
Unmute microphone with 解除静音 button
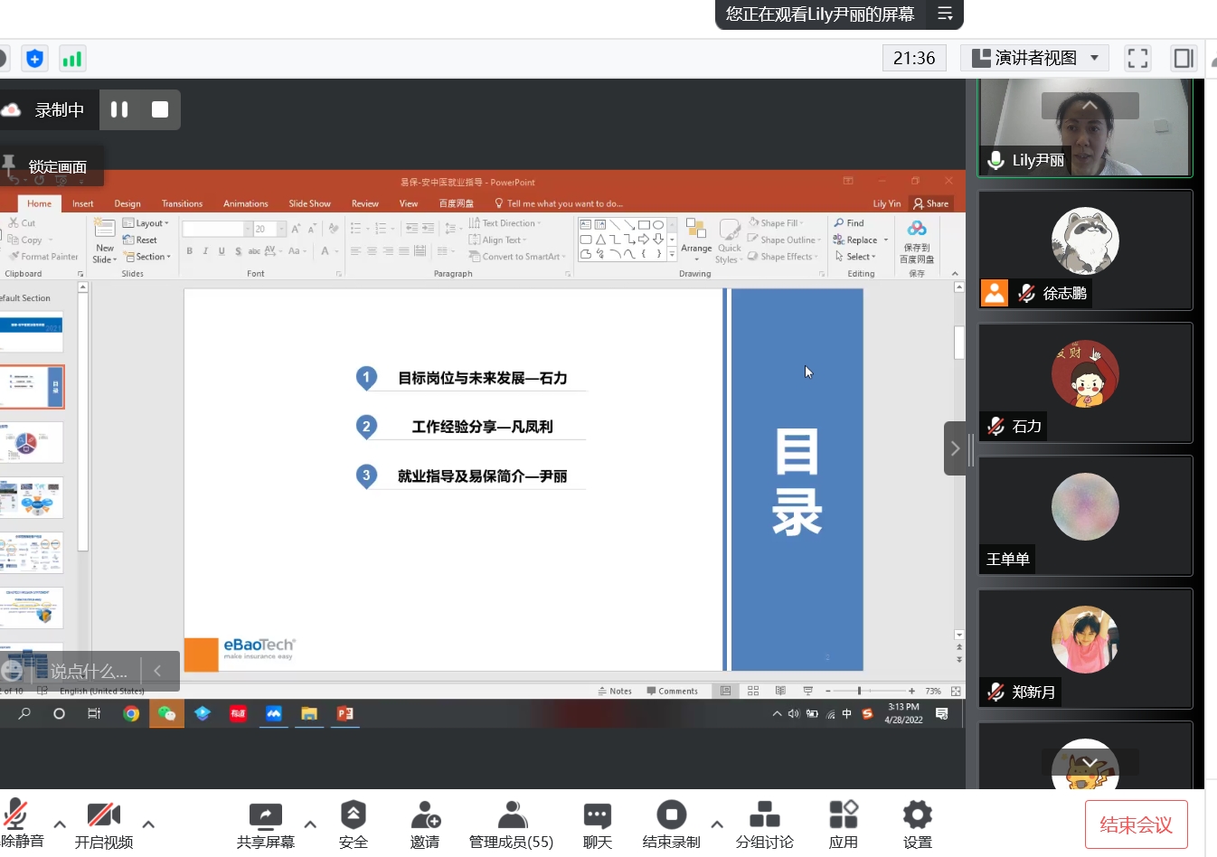(18, 824)
